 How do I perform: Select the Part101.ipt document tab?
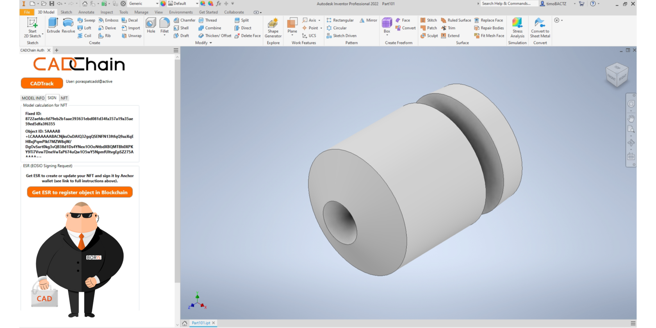[201, 323]
